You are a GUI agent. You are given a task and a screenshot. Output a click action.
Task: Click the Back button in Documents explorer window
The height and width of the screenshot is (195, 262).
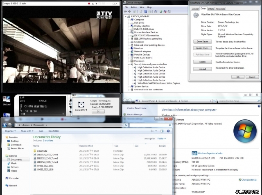click(x=5, y=125)
